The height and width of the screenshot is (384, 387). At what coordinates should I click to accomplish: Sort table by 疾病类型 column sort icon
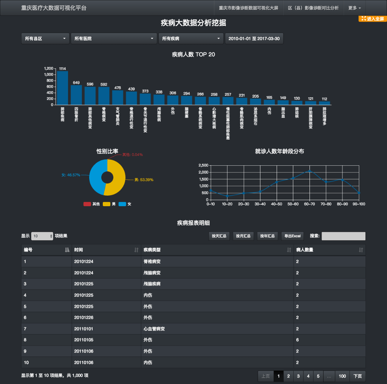tap(289, 250)
